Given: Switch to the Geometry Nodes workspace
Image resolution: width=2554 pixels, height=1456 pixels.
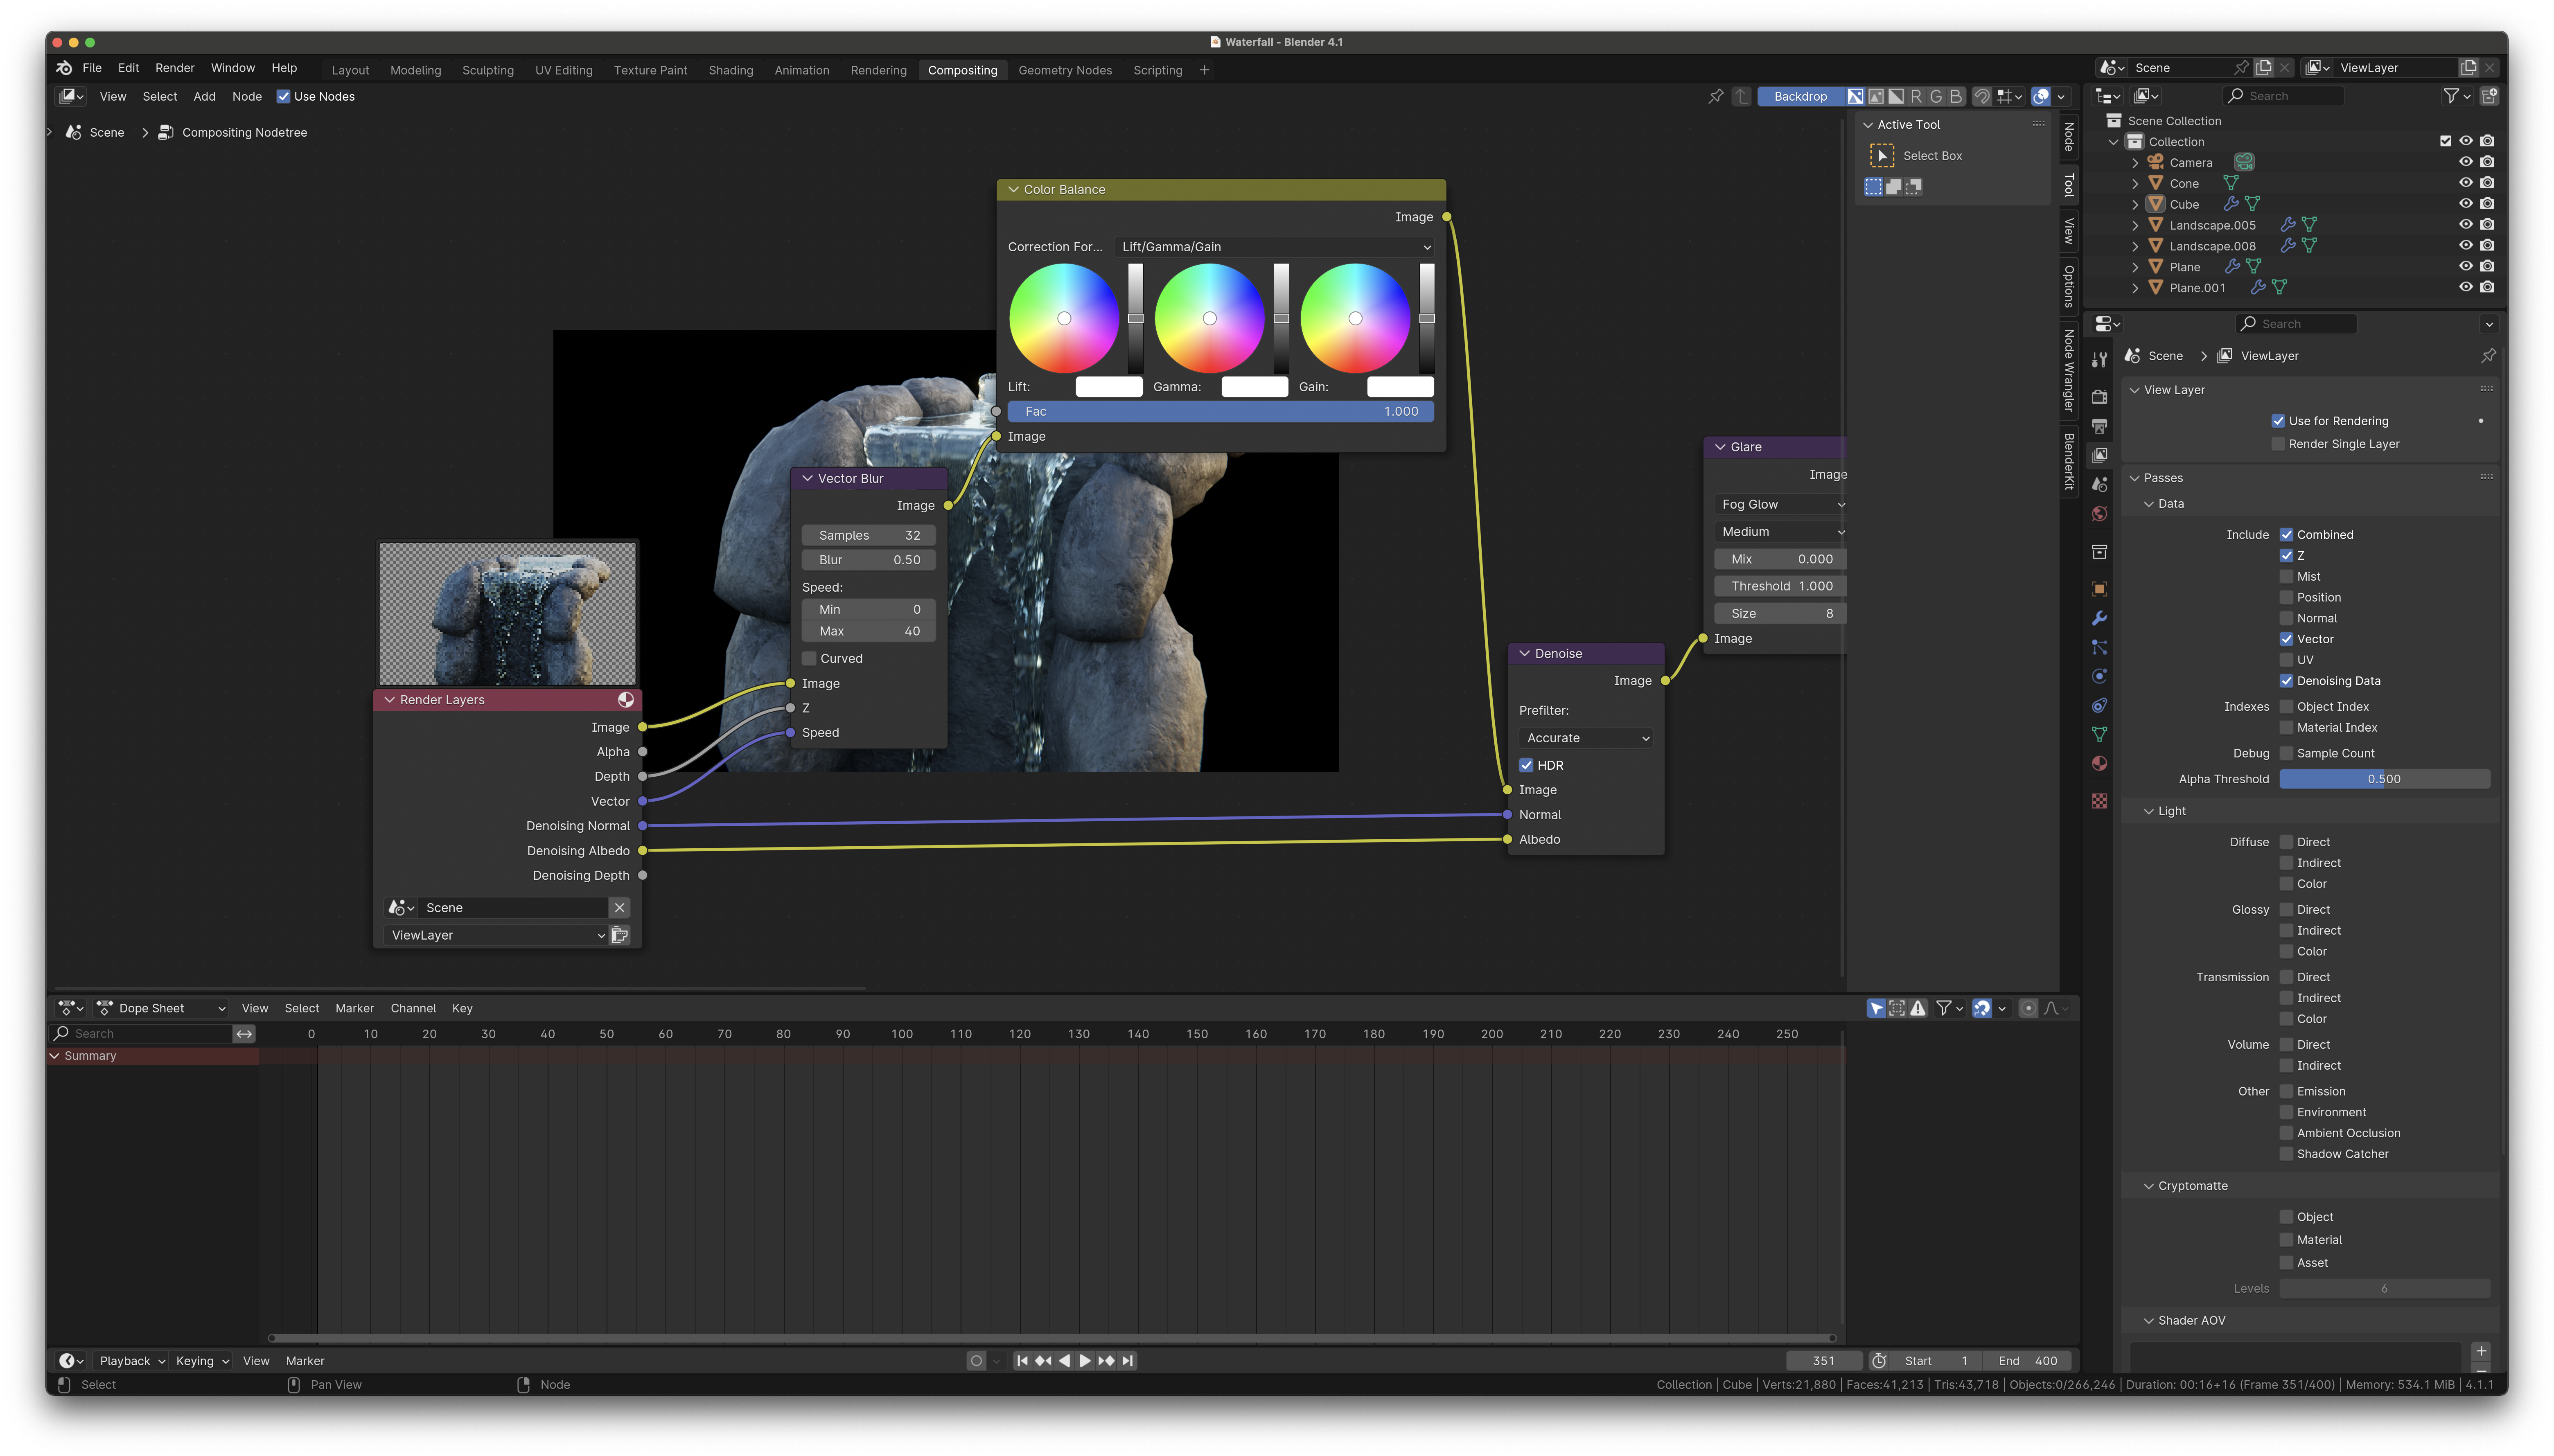Looking at the screenshot, I should [1065, 70].
